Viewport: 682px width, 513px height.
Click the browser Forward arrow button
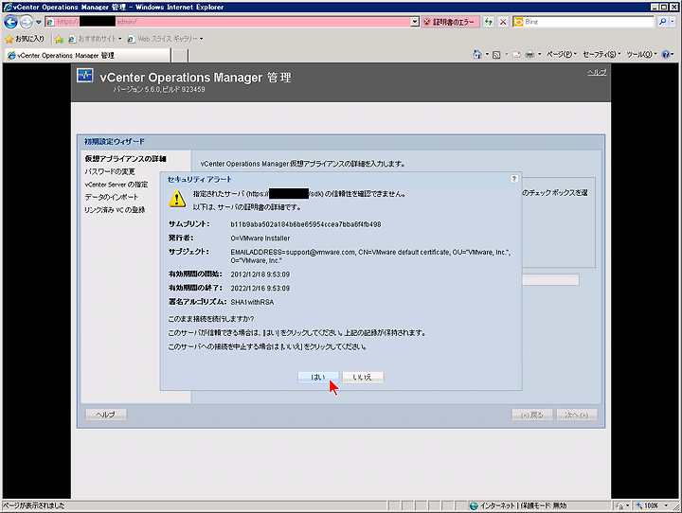pos(27,22)
